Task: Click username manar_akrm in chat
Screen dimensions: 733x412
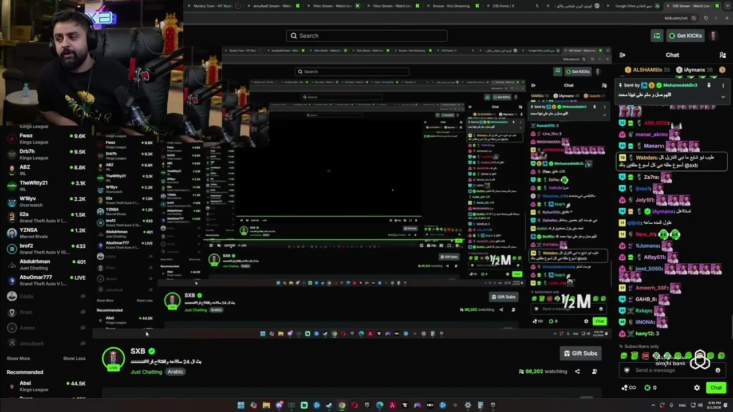Action: click(x=652, y=134)
